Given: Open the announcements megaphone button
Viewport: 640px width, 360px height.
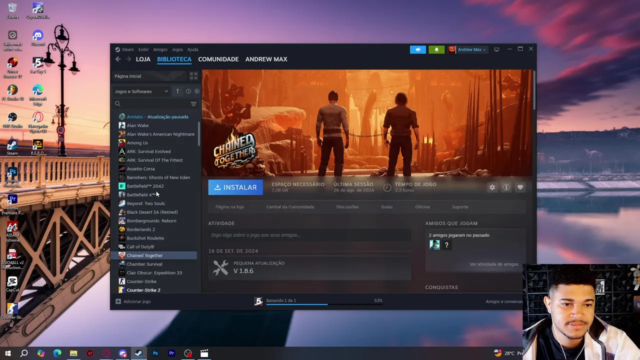Looking at the screenshot, I should pos(418,49).
